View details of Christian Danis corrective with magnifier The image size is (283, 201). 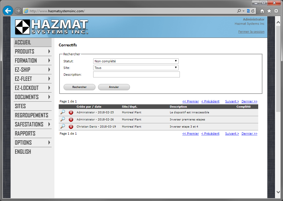(63, 126)
